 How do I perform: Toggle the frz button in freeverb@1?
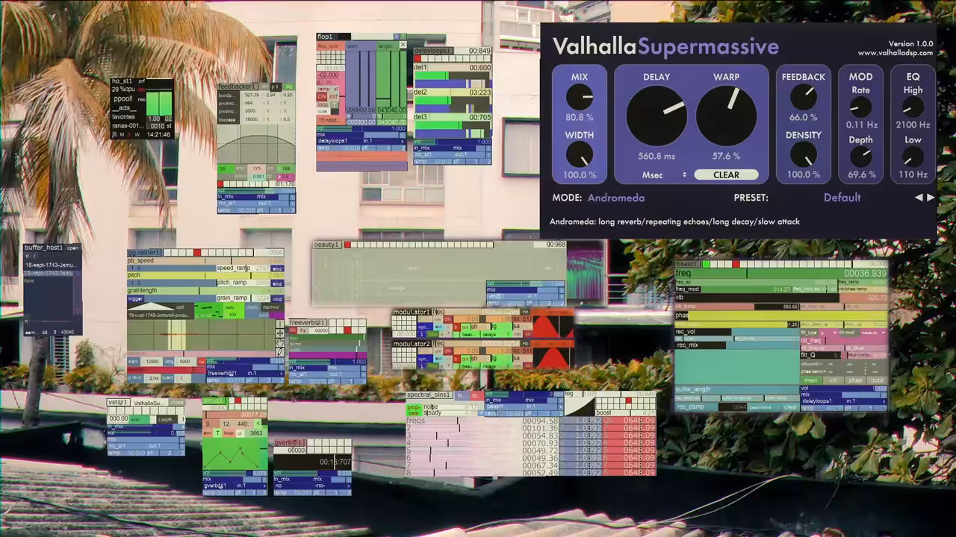pyautogui.click(x=303, y=330)
